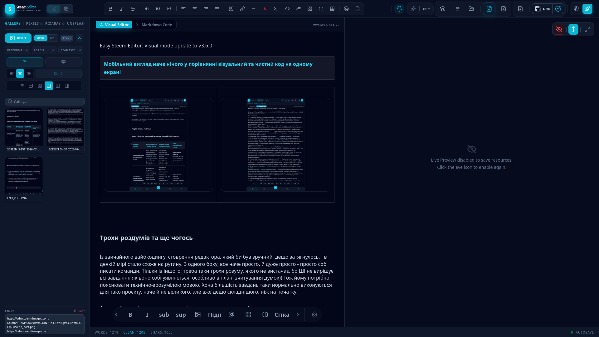Screen dimensions: 599x337
Task: Toggle the LINK option
Action: tap(66, 38)
